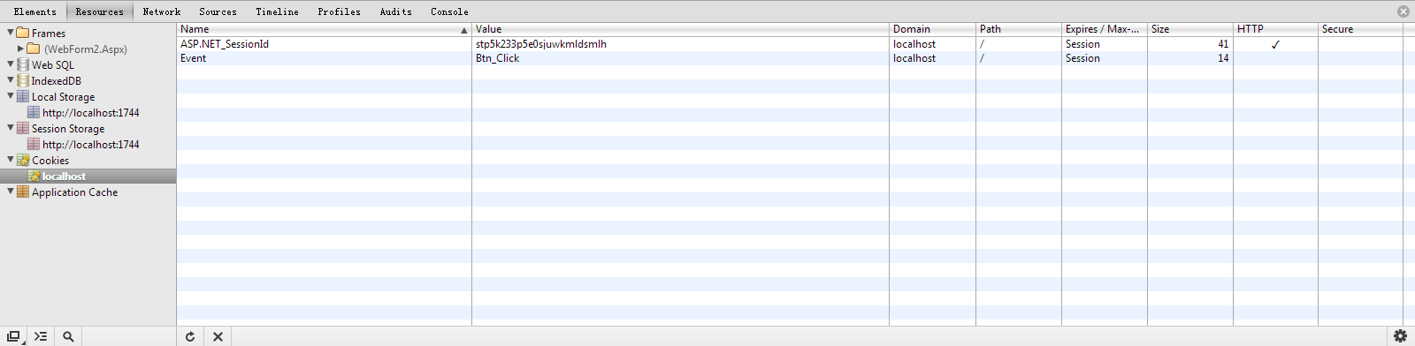The width and height of the screenshot is (1415, 346).
Task: Sort cookies by Size column
Action: [x=1190, y=29]
